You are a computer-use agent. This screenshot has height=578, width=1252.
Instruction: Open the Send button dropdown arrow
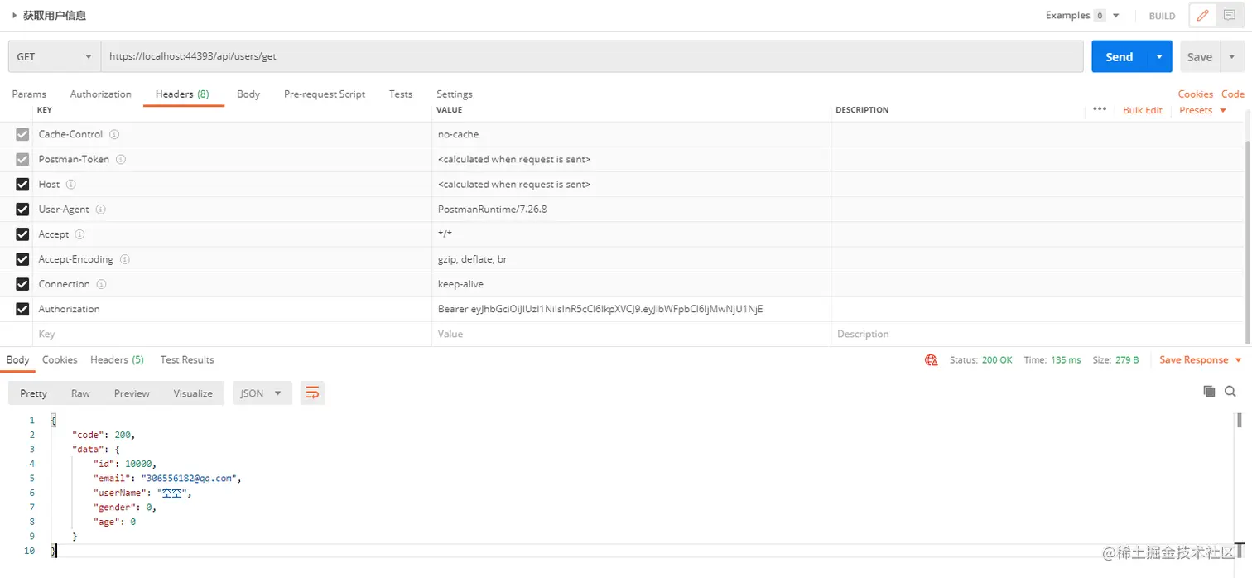coord(1159,56)
